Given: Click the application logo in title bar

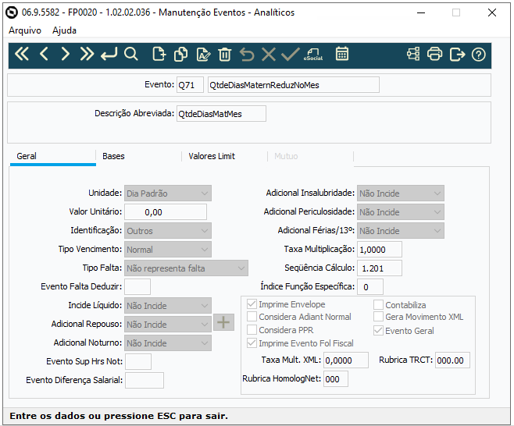Looking at the screenshot, I should (x=12, y=12).
